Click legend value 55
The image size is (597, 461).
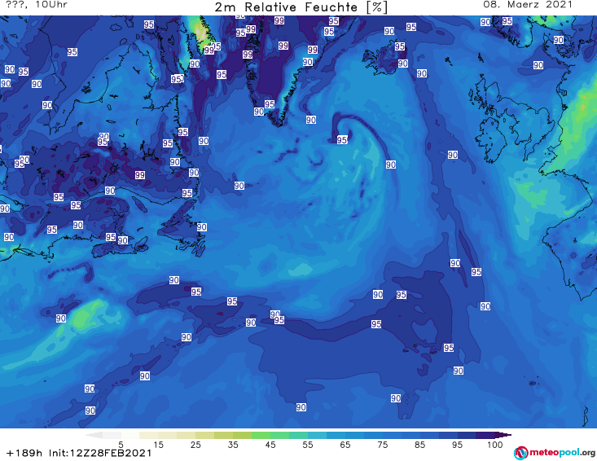[x=308, y=445]
